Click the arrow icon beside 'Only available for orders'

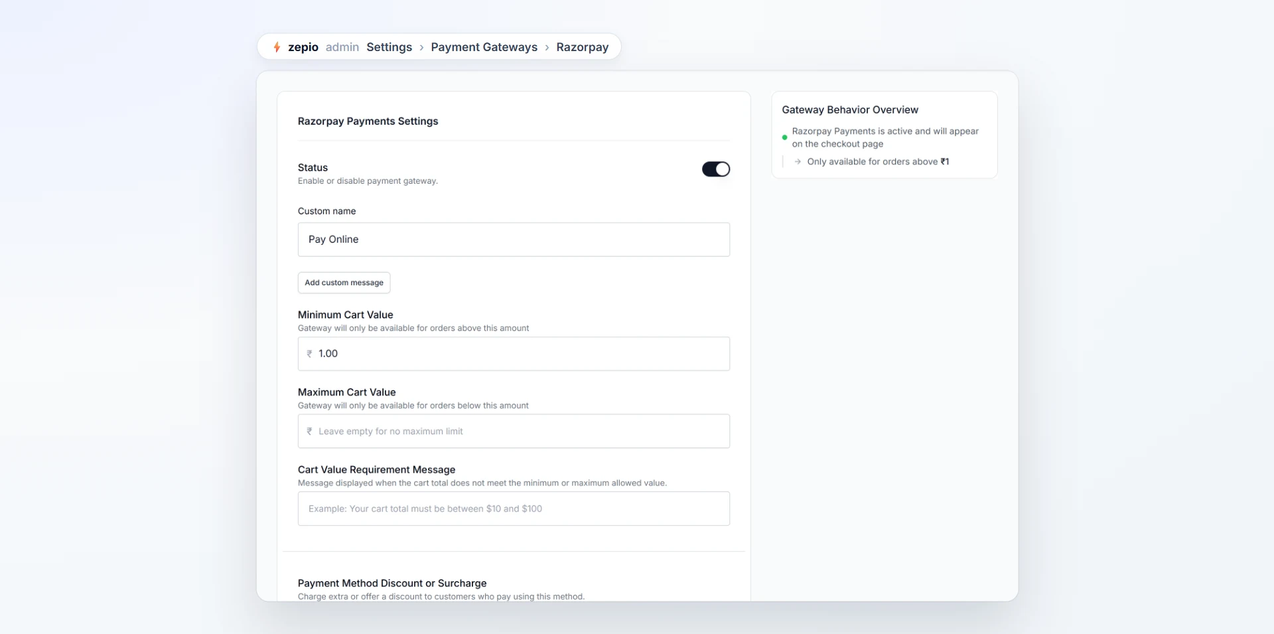pyautogui.click(x=798, y=161)
